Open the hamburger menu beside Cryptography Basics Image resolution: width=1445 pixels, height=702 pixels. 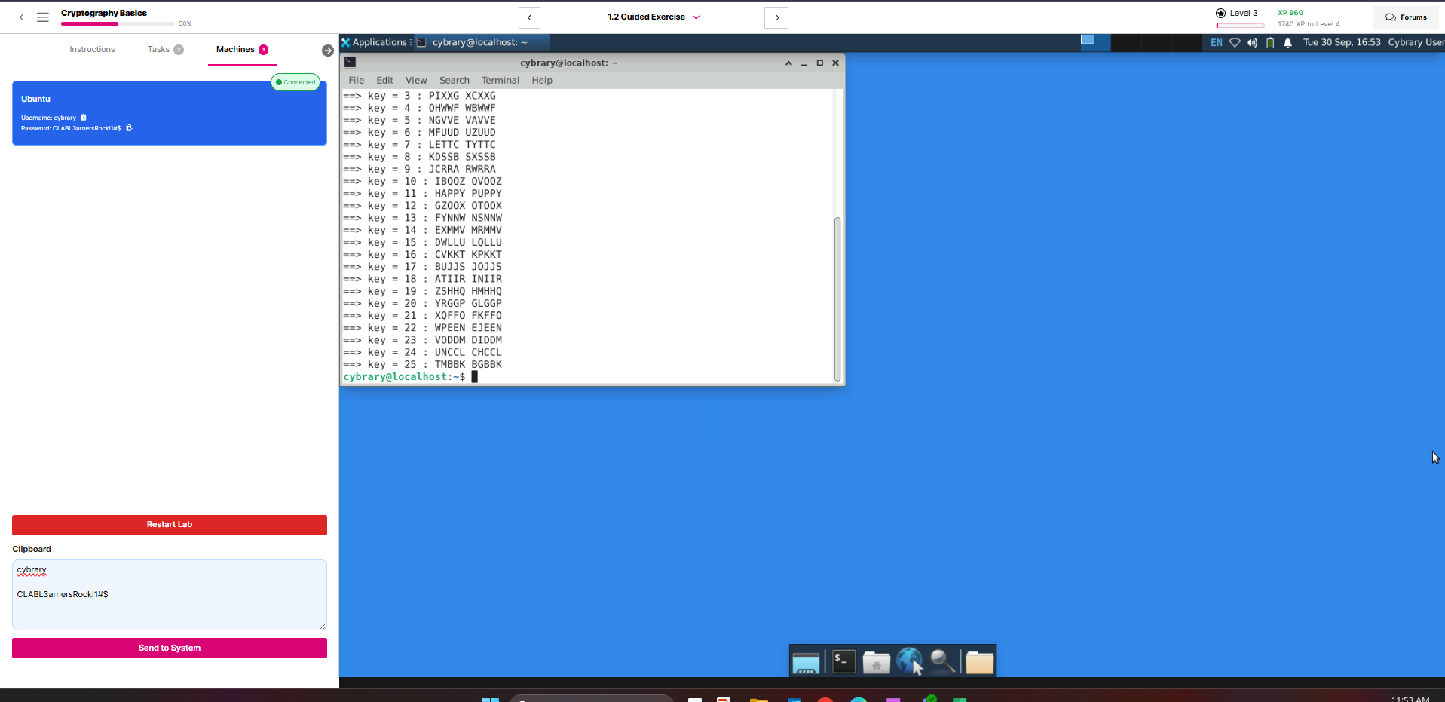(x=43, y=17)
